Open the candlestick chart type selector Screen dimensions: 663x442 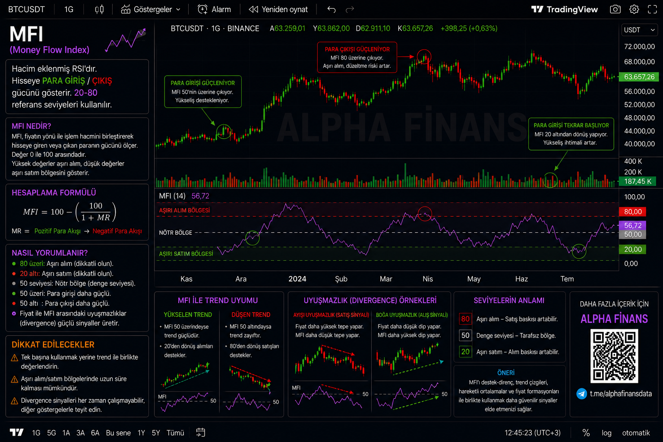pos(99,9)
